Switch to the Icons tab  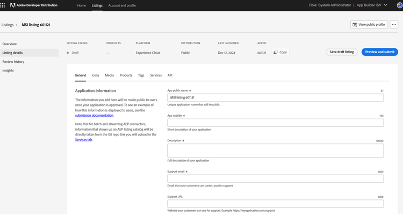95,75
